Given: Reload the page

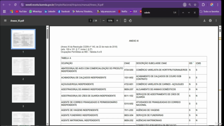Looking at the screenshot, I should (15, 5).
